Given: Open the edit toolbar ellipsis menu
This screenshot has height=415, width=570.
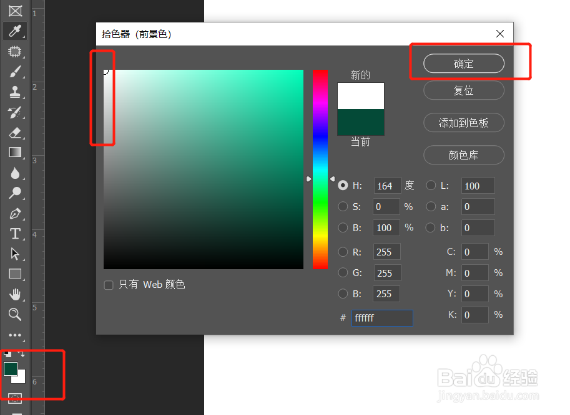Looking at the screenshot, I should coord(14,335).
